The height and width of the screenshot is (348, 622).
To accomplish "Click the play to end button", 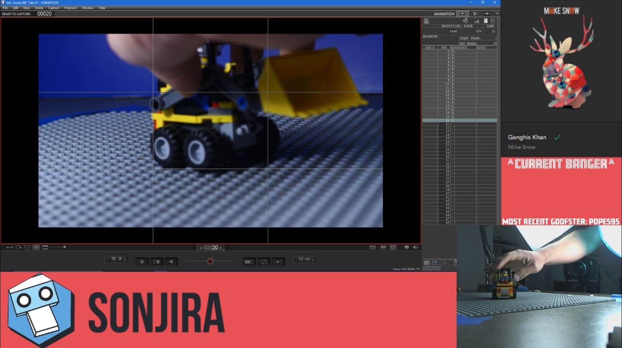I will point(278,262).
